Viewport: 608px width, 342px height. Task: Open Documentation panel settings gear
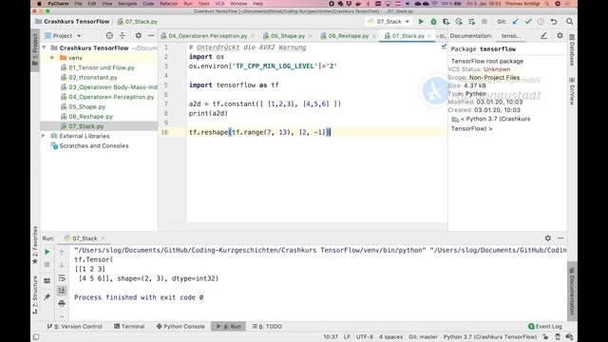[x=560, y=36]
